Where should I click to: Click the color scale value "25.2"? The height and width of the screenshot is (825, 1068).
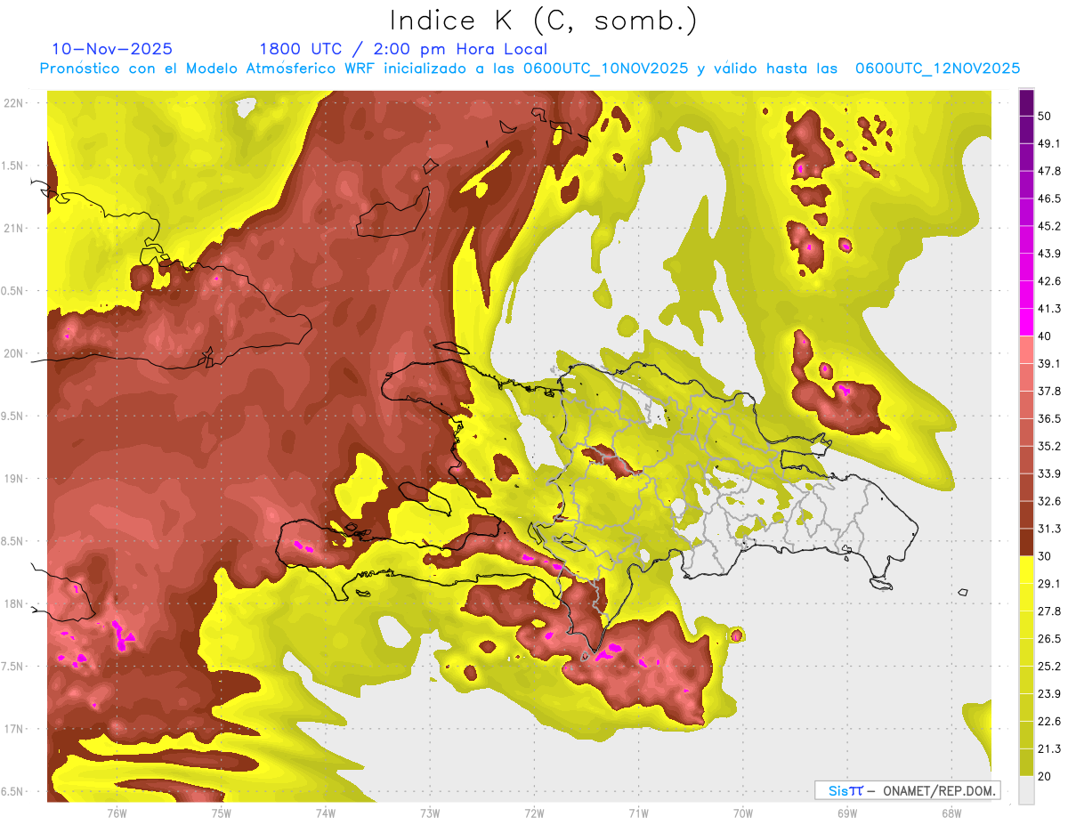pos(1048,667)
